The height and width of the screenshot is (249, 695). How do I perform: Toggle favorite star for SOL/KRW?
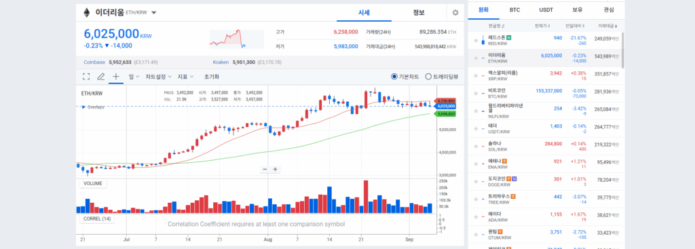tap(476, 146)
